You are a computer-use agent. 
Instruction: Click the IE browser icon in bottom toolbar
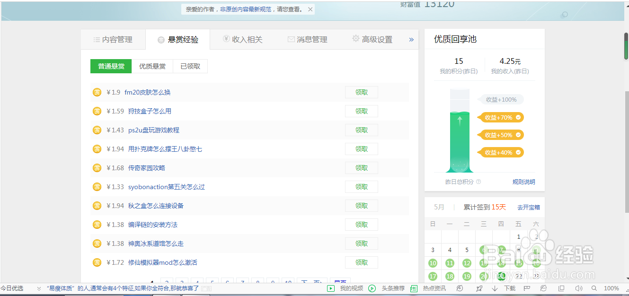coord(544,288)
